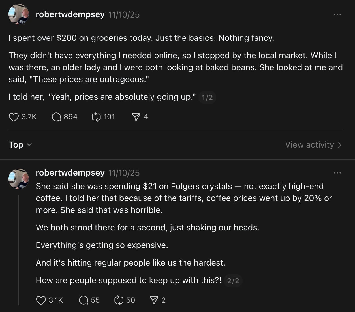355x312 pixels.
Task: Click robertwdempsey username on first post
Action: 70,14
